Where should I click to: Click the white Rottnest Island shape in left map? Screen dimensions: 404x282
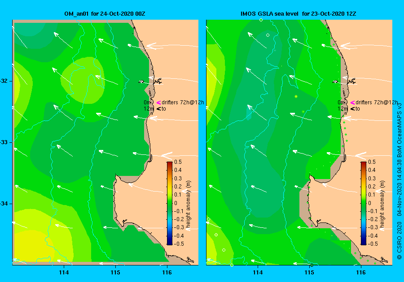[x=141, y=81]
